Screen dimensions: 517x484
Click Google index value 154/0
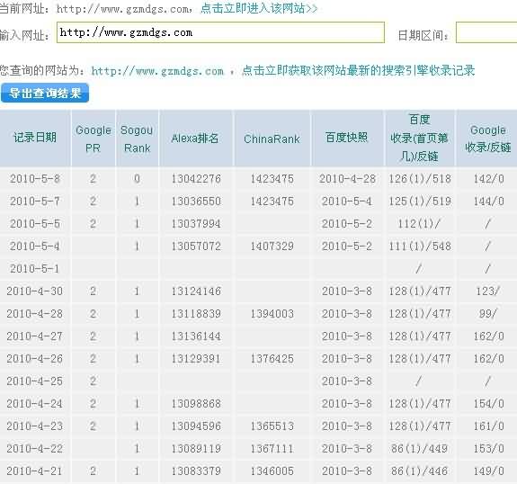pyautogui.click(x=488, y=404)
